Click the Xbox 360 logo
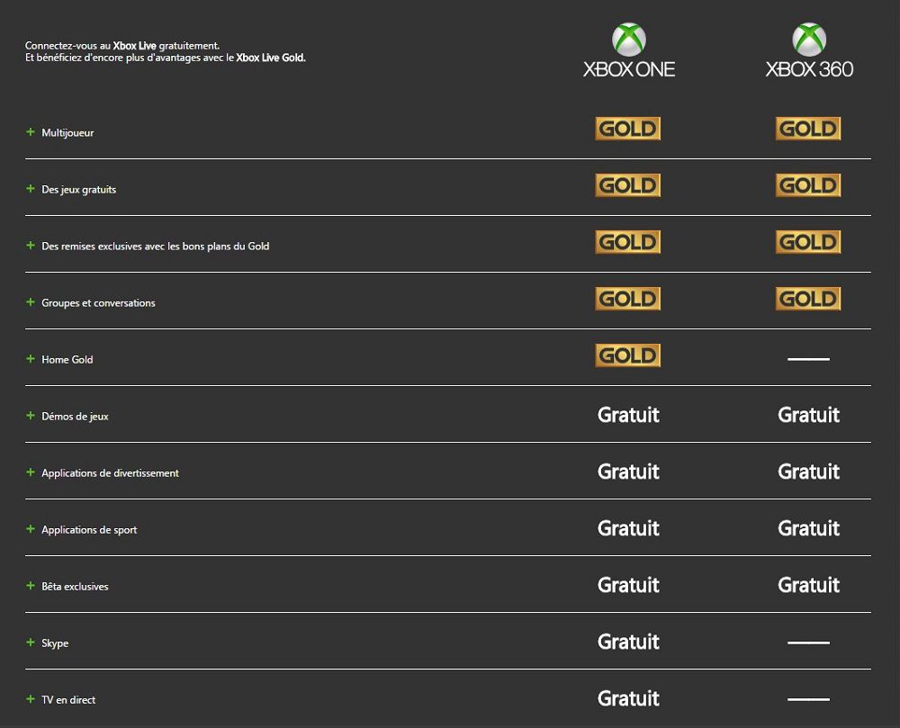The height and width of the screenshot is (728, 900). click(808, 51)
